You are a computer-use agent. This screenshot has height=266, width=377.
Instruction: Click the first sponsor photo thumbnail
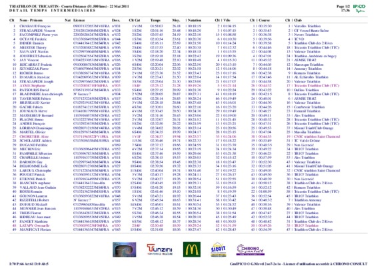coord(125,249)
